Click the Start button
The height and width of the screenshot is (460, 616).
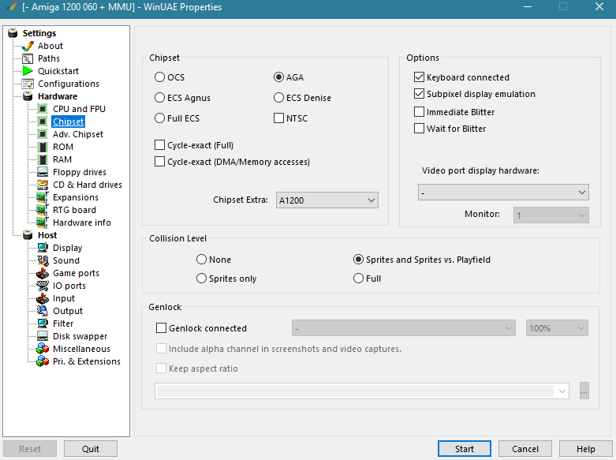[465, 449]
